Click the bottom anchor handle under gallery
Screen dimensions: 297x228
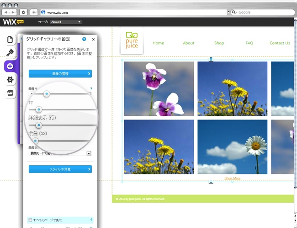(x=211, y=182)
